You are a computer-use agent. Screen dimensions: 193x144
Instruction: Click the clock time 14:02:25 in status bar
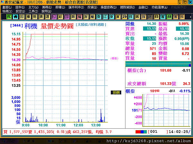[x=179, y=132]
